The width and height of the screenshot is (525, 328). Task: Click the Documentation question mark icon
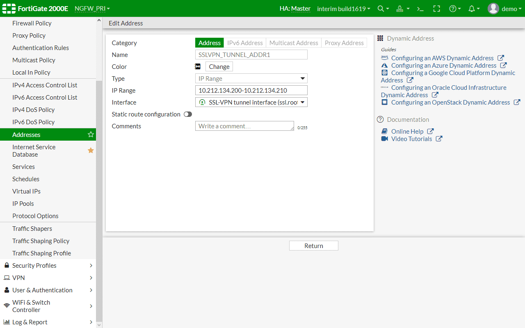pos(380,119)
